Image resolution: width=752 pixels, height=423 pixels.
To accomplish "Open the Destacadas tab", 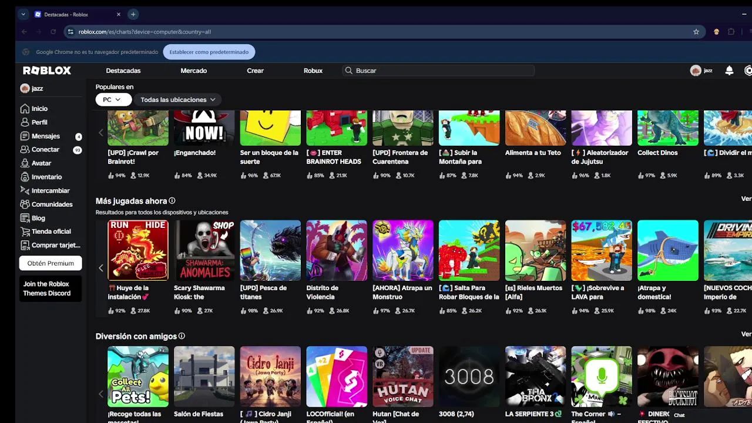I will pos(123,70).
